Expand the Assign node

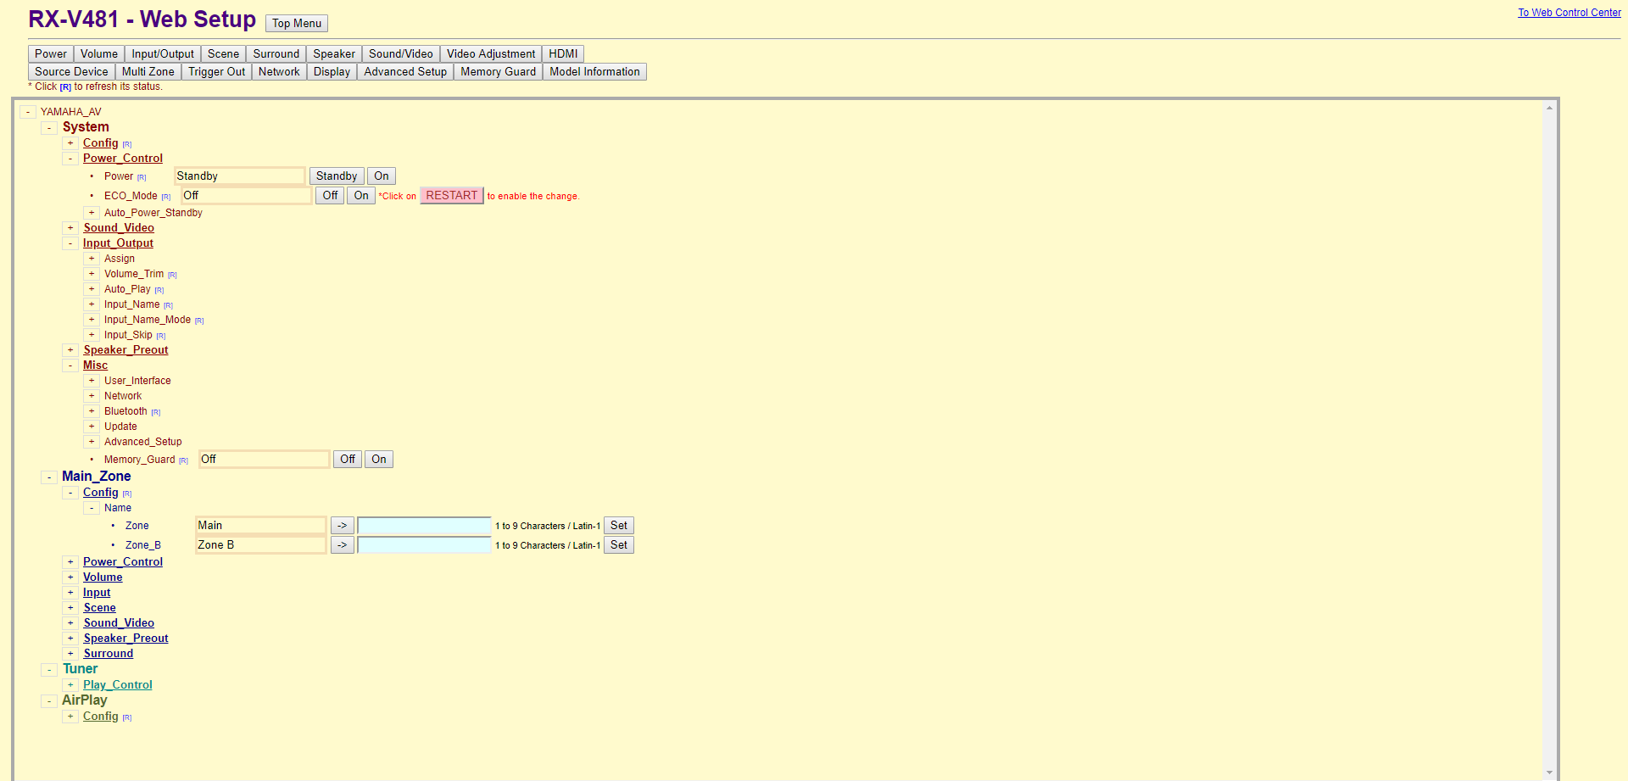click(x=92, y=259)
